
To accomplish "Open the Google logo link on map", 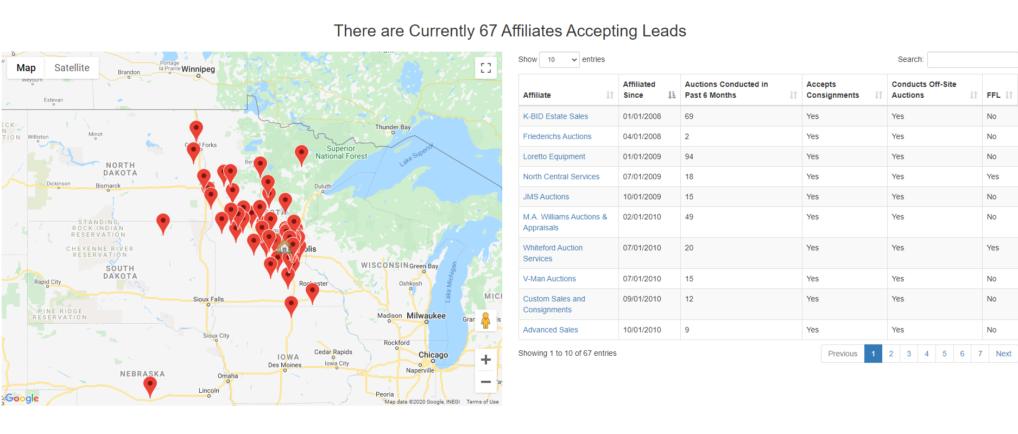I will point(22,398).
